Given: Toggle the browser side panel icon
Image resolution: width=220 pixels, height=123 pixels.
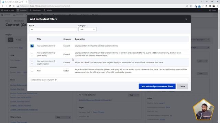Looking at the screenshot, I should [210, 6].
